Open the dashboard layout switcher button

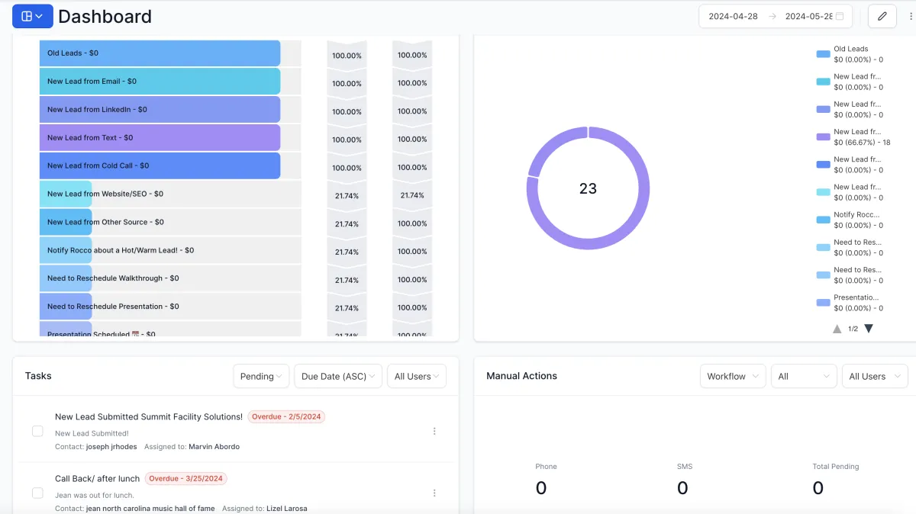pos(32,16)
